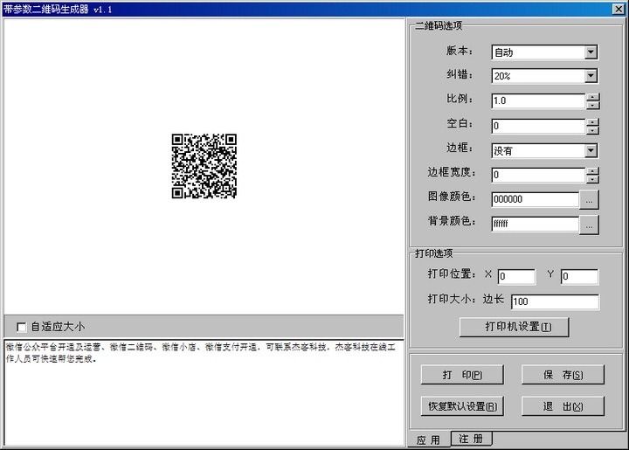Click the 保存(S) button

[x=563, y=375]
